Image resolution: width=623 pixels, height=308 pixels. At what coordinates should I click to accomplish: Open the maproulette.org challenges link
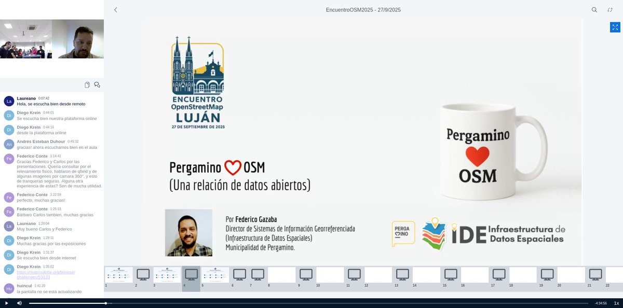46,274
